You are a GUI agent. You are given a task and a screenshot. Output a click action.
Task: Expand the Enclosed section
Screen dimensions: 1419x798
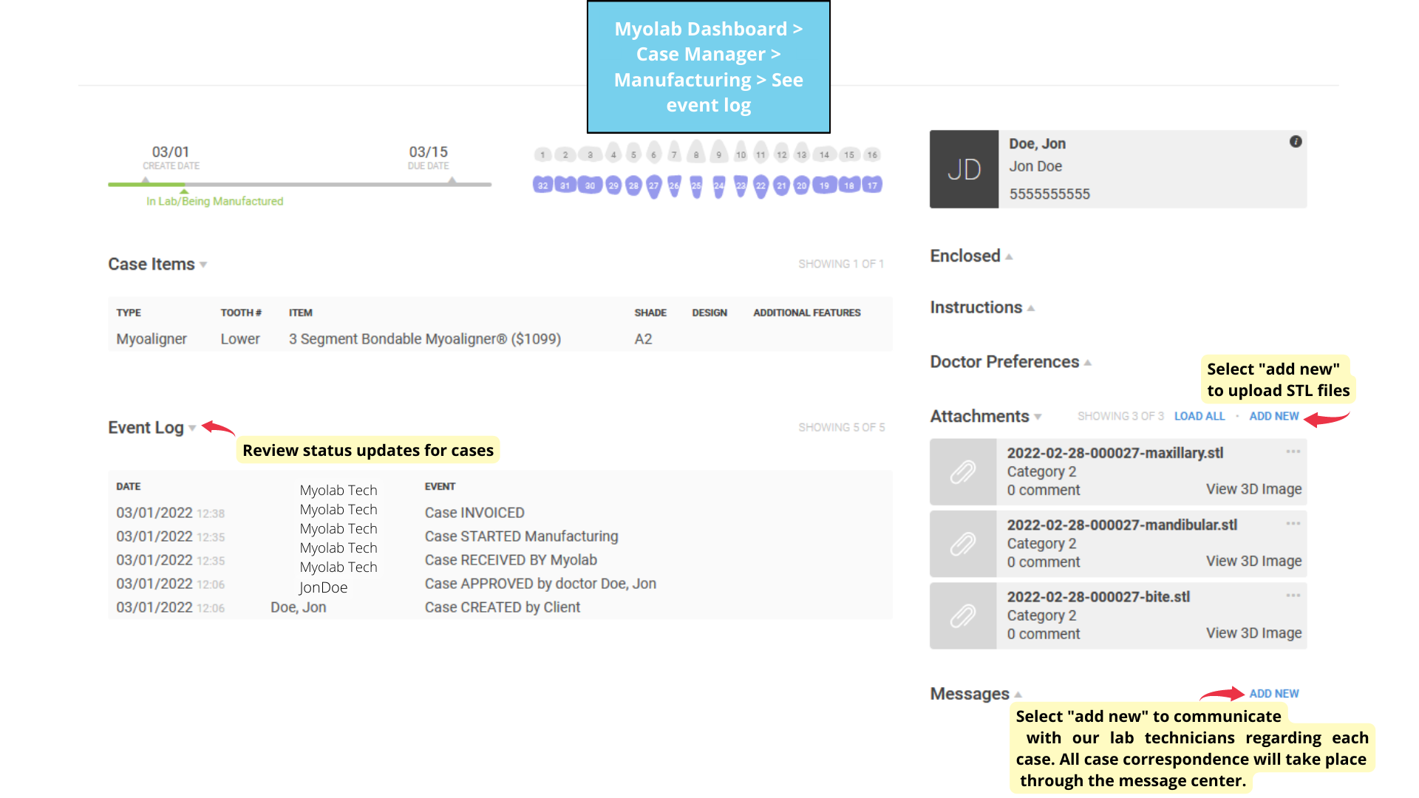[x=1009, y=257]
